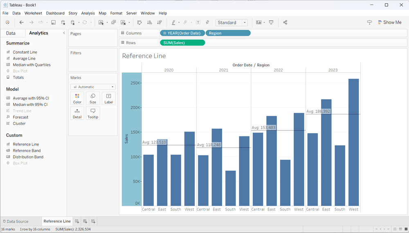
Task: Click the Swap Rows and Columns icon
Action: (139, 22)
